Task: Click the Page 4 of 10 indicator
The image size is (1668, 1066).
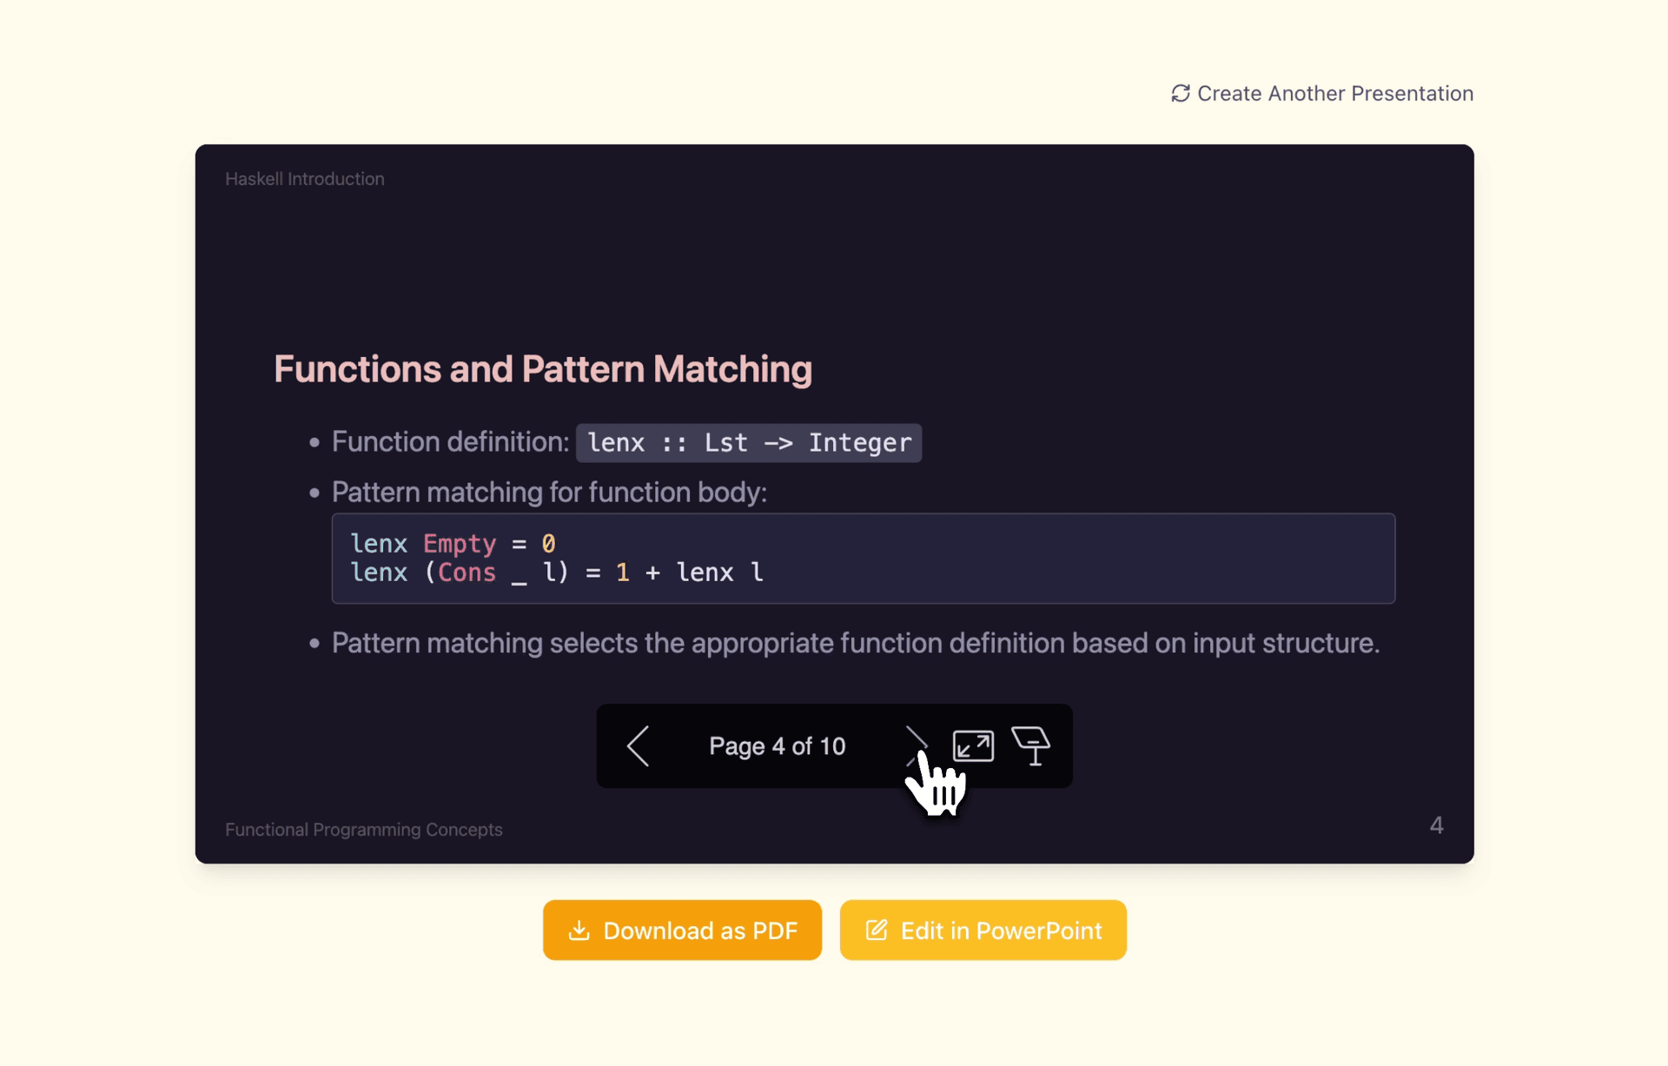Action: [777, 746]
